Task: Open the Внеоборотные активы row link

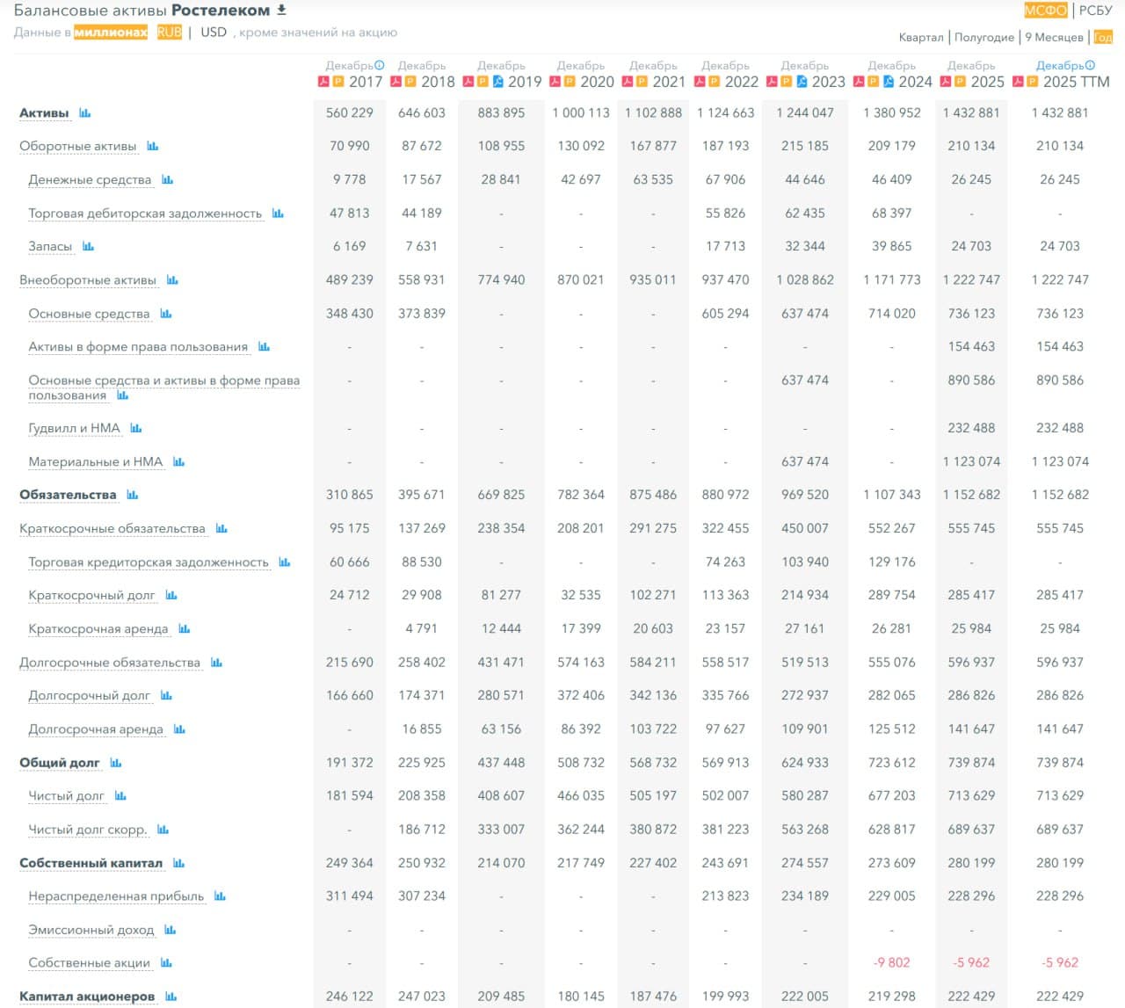Action: [88, 280]
